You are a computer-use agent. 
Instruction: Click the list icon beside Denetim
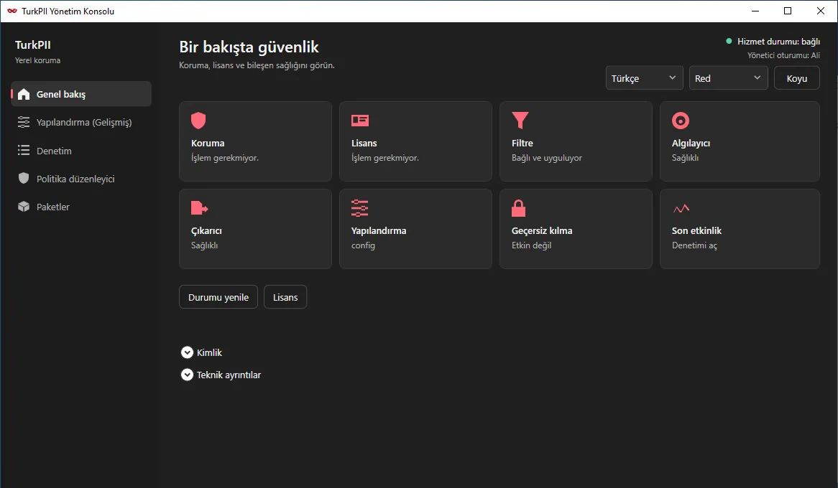point(24,151)
